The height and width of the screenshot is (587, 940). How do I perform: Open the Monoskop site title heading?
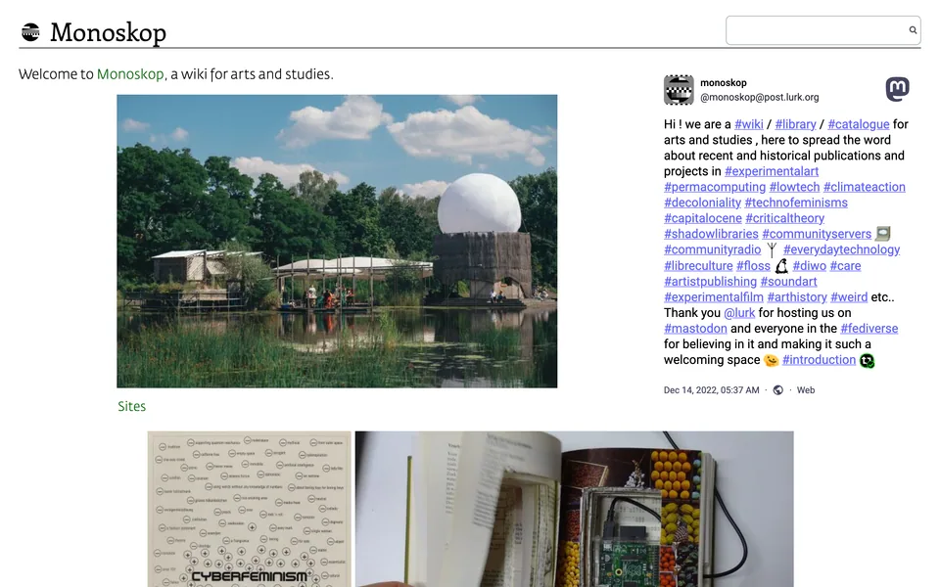pyautogui.click(x=108, y=32)
